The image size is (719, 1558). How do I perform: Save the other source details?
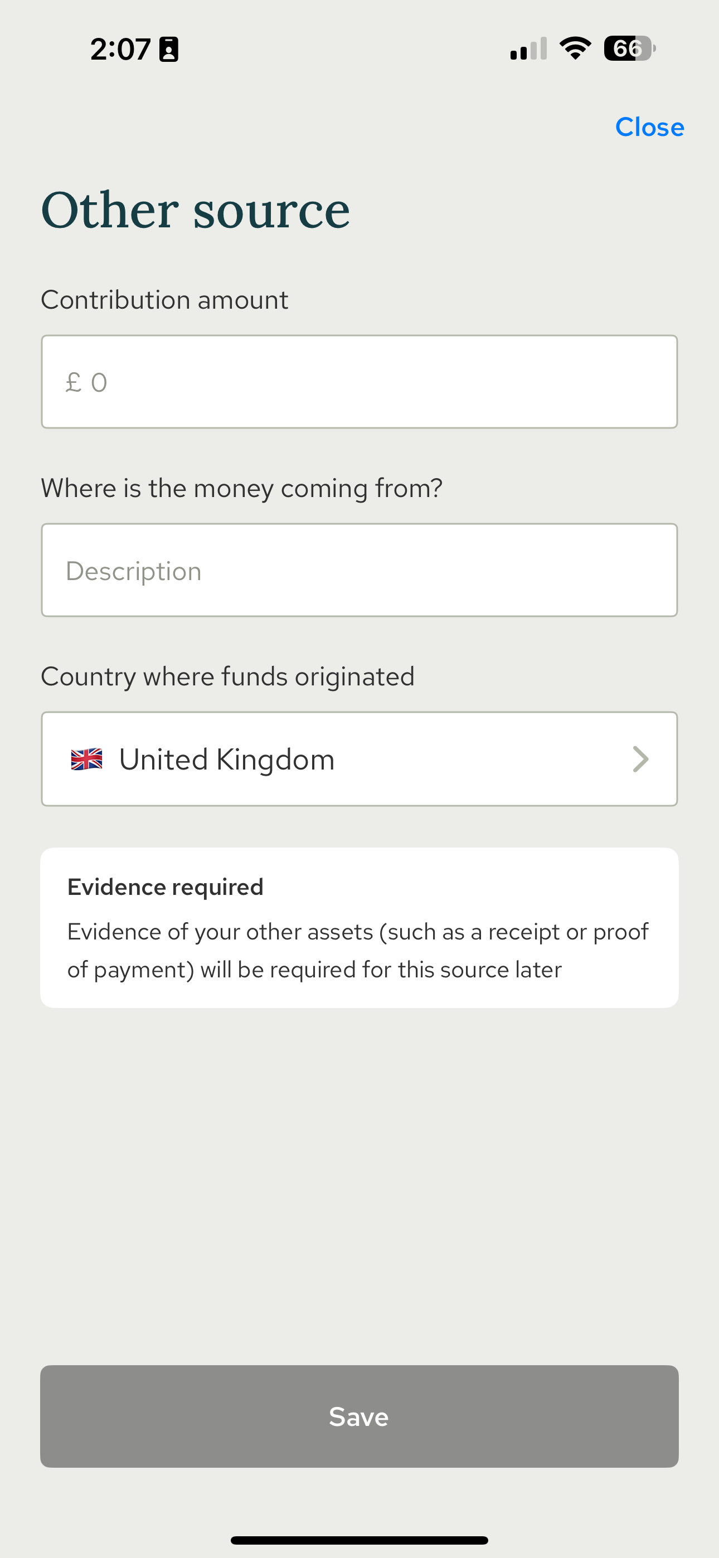coord(359,1416)
